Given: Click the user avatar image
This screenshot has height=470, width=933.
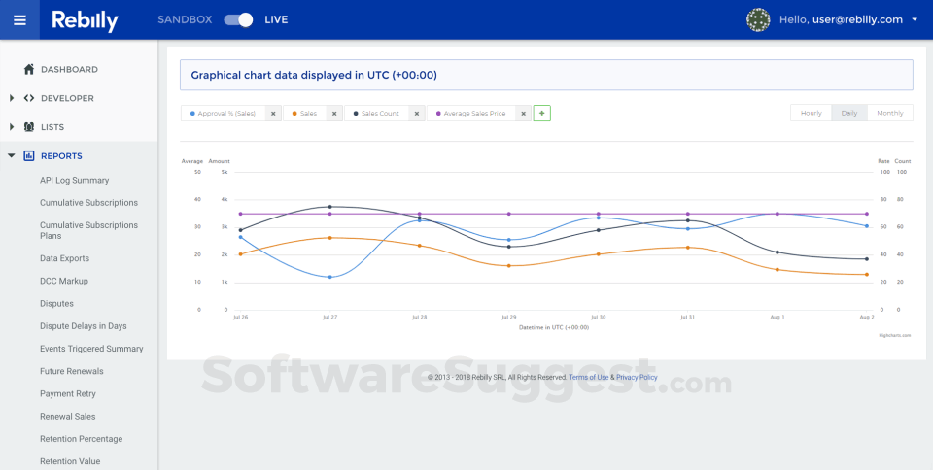Looking at the screenshot, I should (x=758, y=19).
